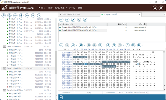166x100 pixels.
Task: Click the back arrow in storage comparison toolbar
Action: click(x=61, y=20)
